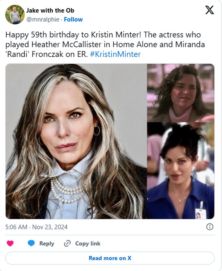Follow the @mnralphie account
The image size is (222, 271).
(x=73, y=19)
